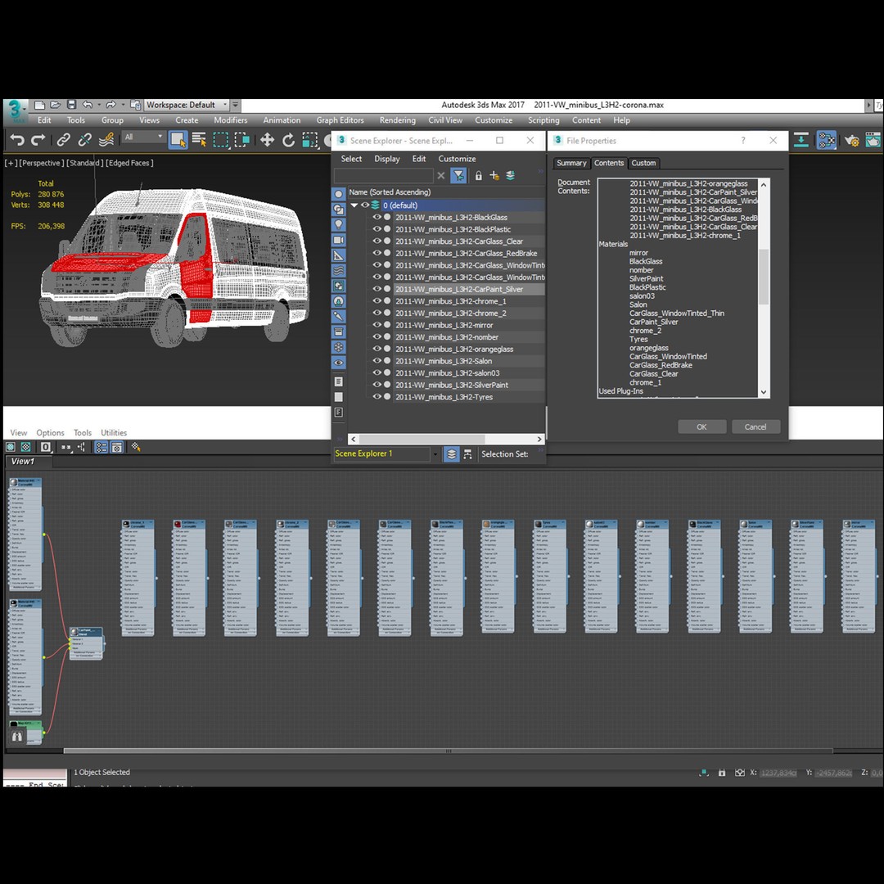Viewport: 884px width, 884px height.
Task: Select the Select and Move tool
Action: [267, 140]
